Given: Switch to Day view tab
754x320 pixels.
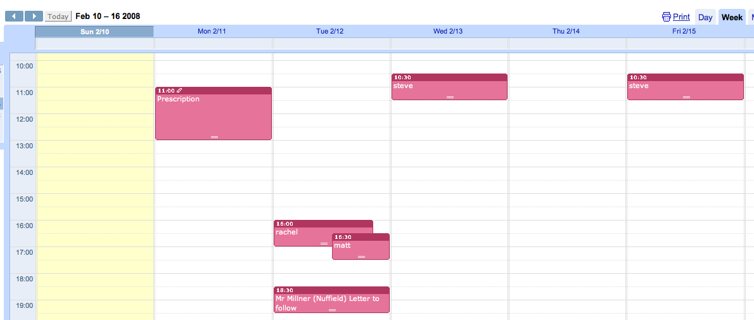Looking at the screenshot, I should tap(705, 18).
